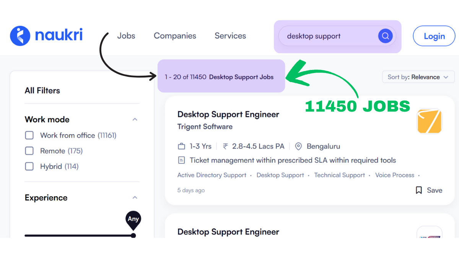Image resolution: width=459 pixels, height=258 pixels.
Task: Click the Trigent Software company logo
Action: click(x=429, y=121)
